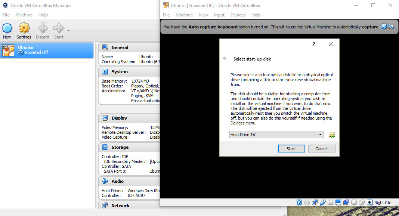Click the video capture status icon
The image size is (399, 216).
346,203
